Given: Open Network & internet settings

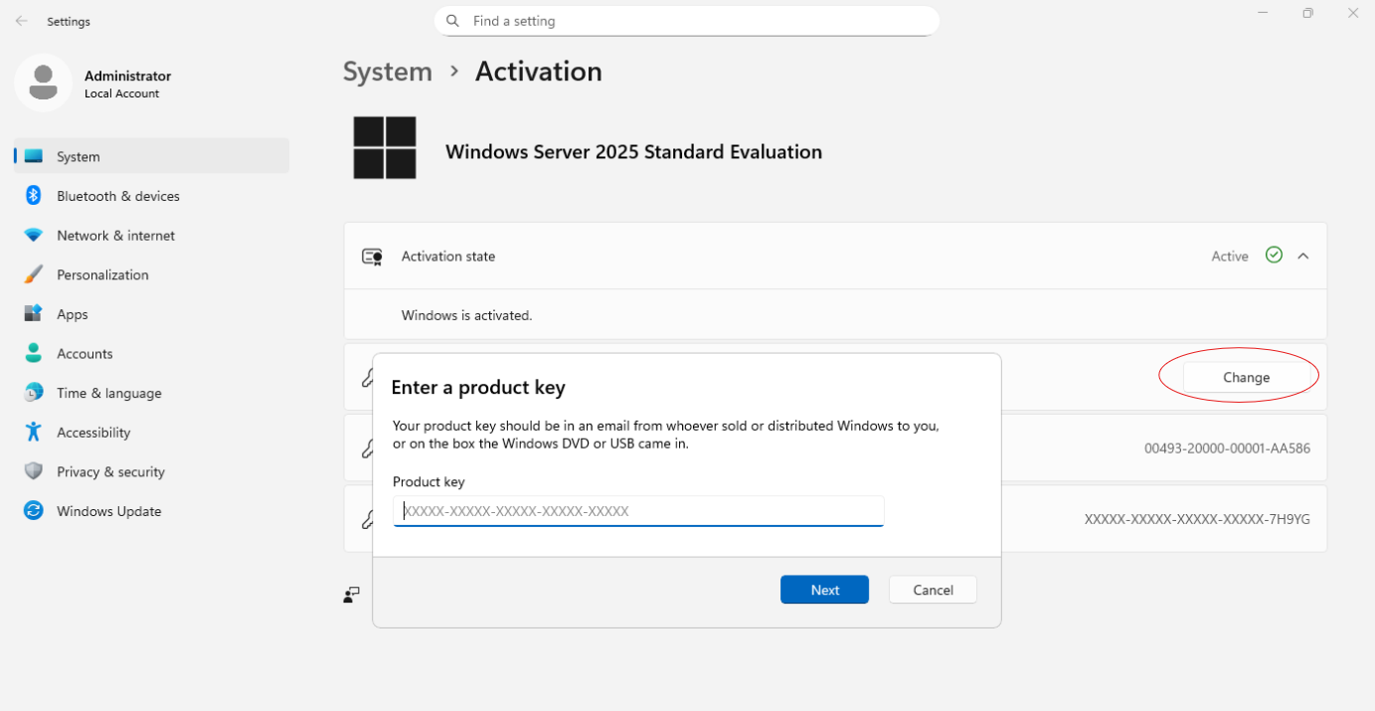Looking at the screenshot, I should coord(151,236).
